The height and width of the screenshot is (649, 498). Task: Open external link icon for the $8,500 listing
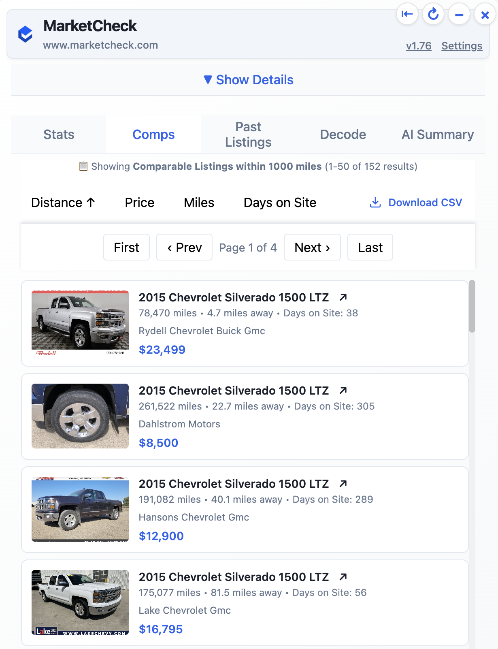click(343, 391)
